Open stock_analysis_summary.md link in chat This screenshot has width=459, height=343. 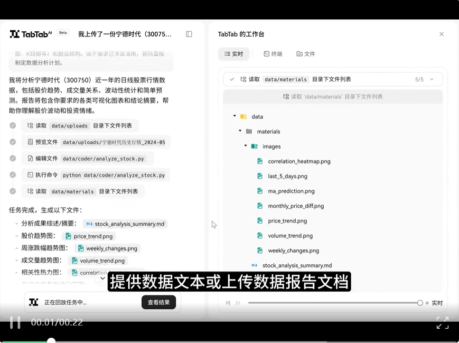(125, 224)
